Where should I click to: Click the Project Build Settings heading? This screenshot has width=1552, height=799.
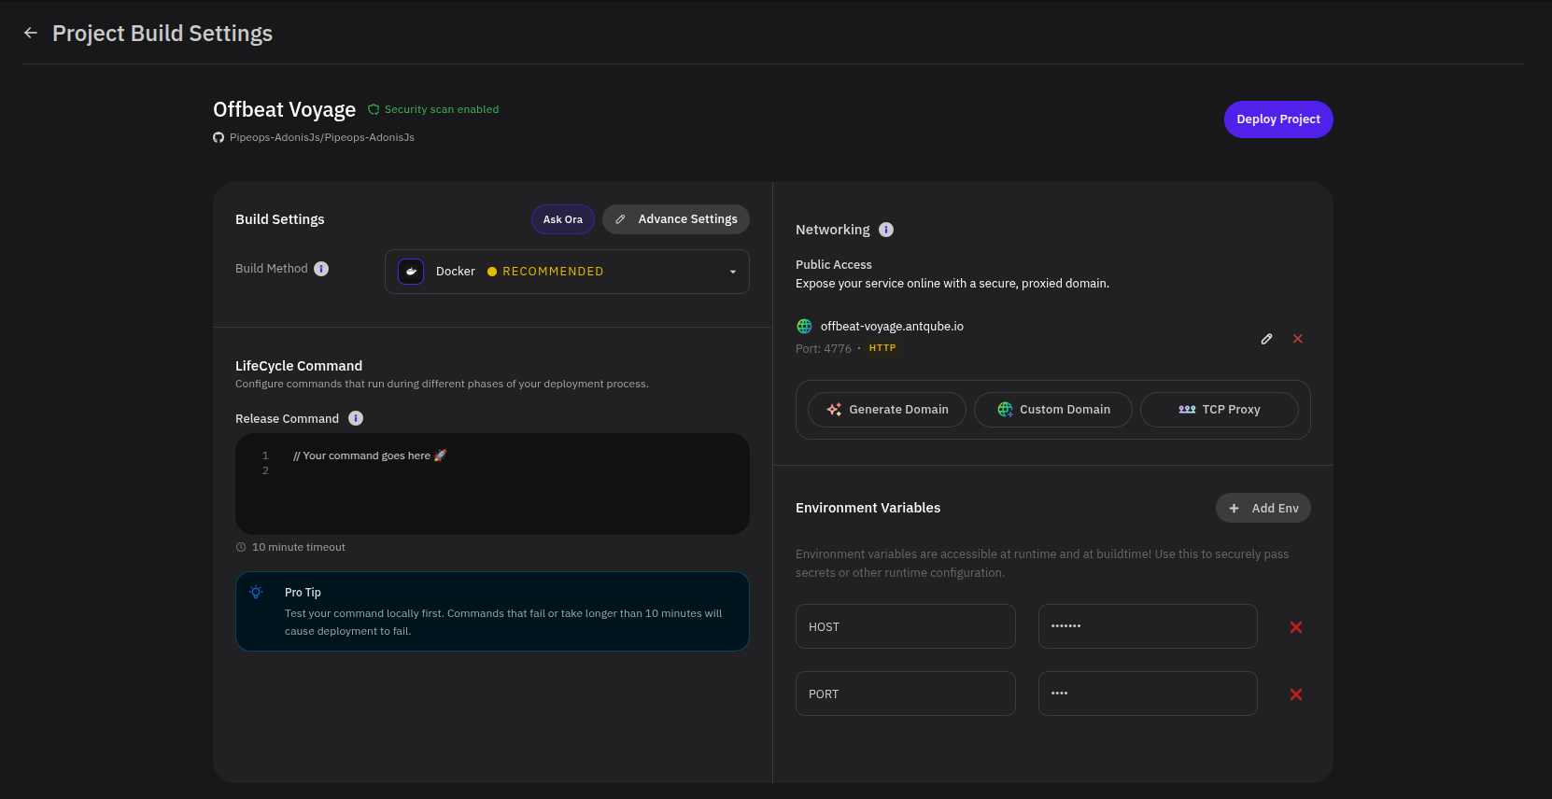[162, 34]
